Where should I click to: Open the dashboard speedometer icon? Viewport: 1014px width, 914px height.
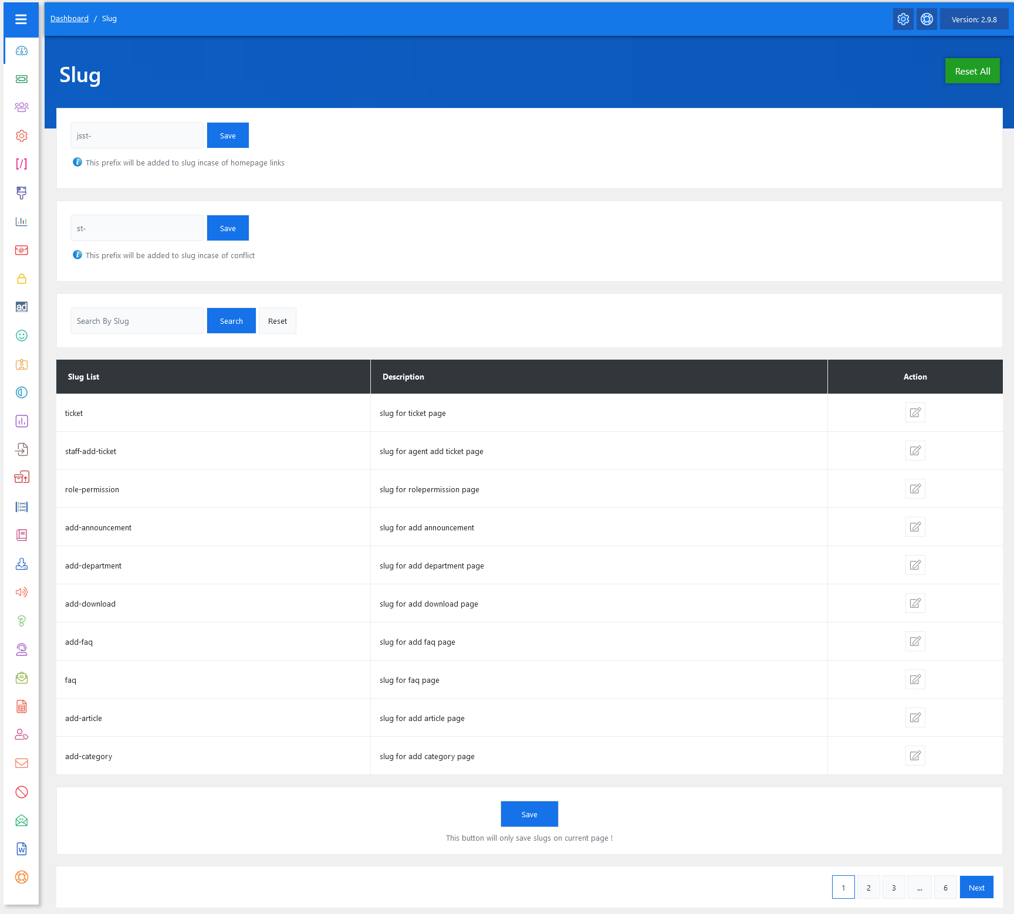click(22, 51)
